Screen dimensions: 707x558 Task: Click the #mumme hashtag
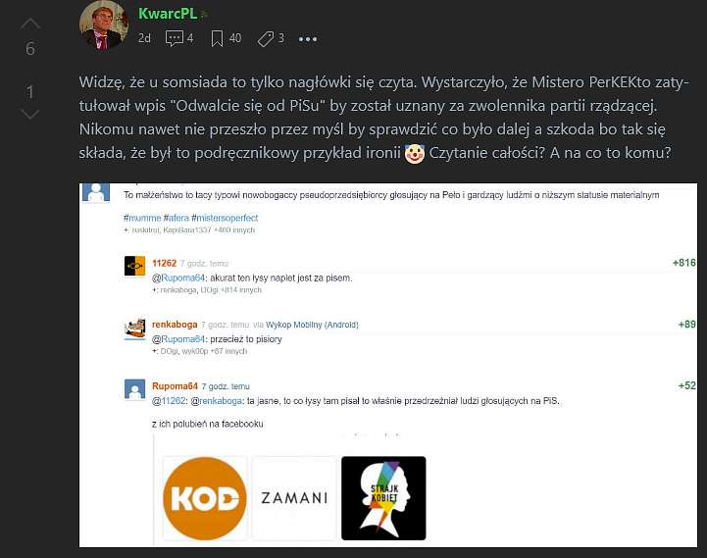click(142, 218)
